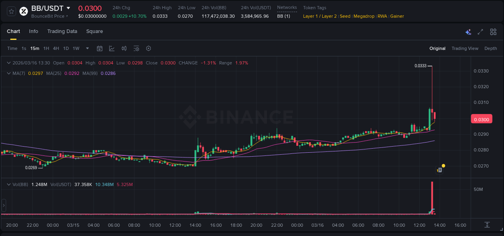
Task: Toggle the favorite star for BB/USDT
Action: click(11, 11)
